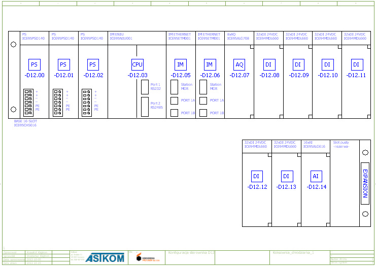The image size is (376, 266).
Task: Click the DI module symbol -D12.08
Action: point(269,64)
